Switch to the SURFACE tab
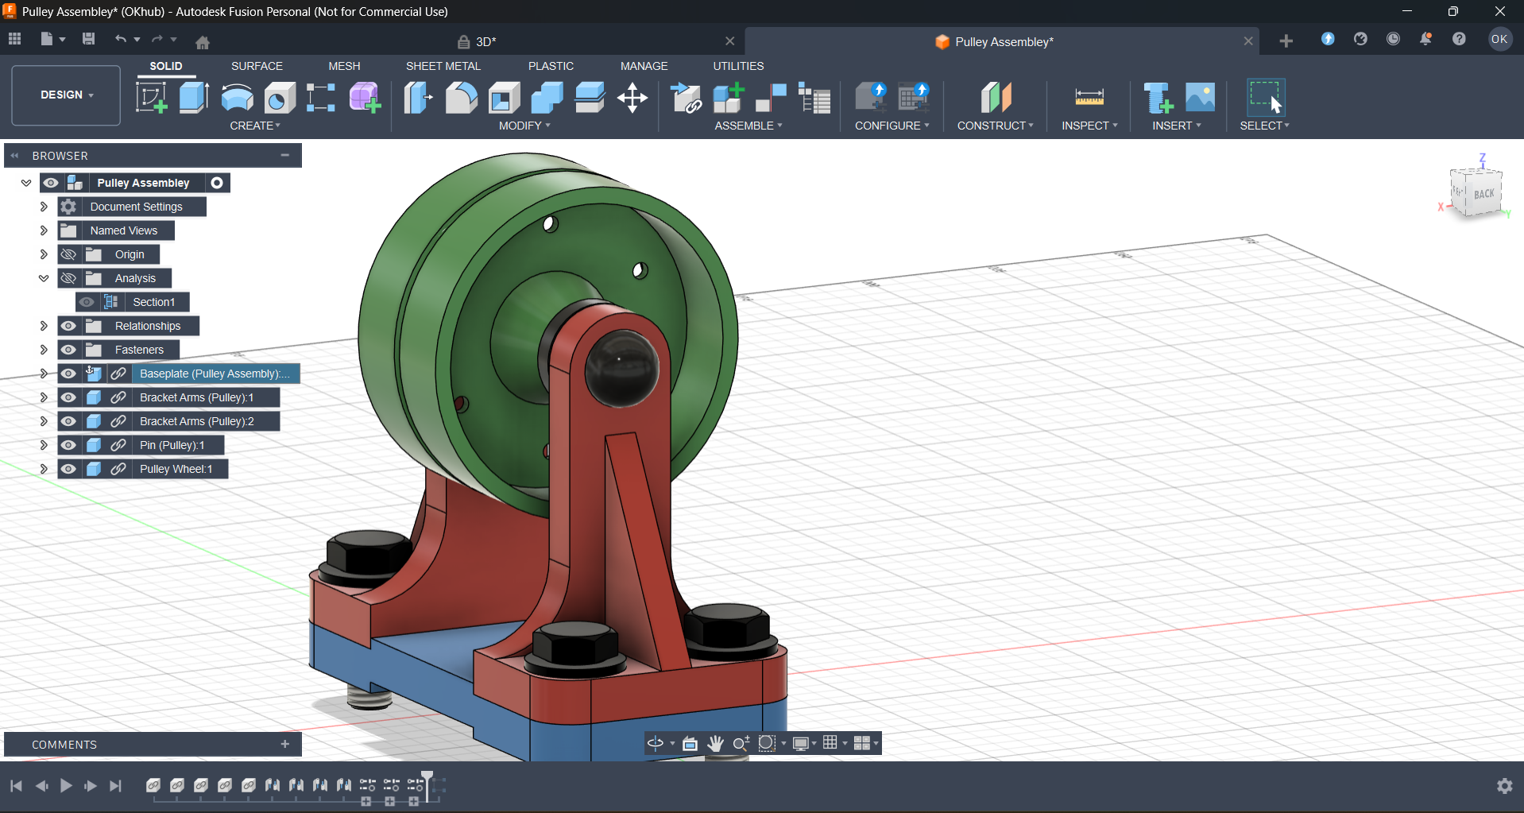 [257, 66]
